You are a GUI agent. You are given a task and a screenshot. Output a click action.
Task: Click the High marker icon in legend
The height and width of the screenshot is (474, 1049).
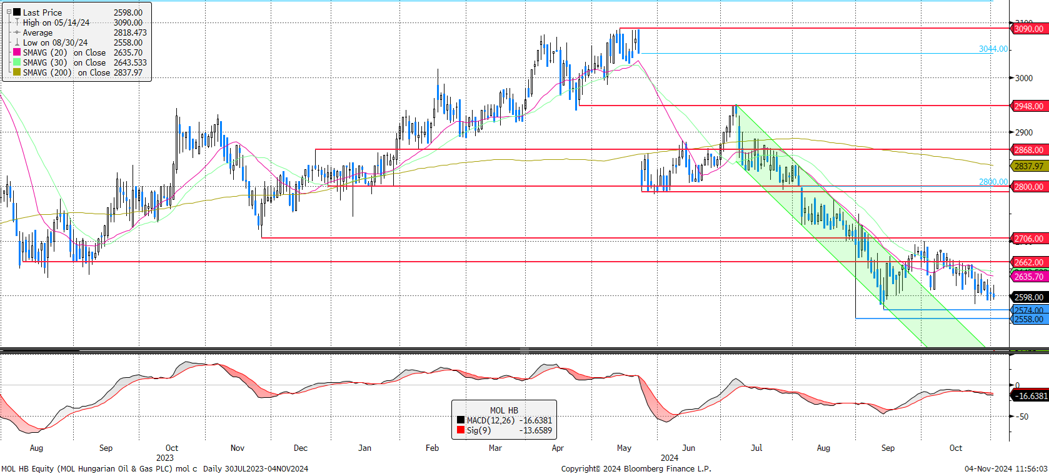(17, 22)
